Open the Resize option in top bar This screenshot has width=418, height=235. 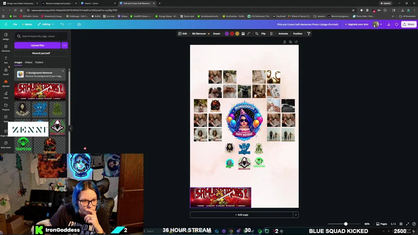tap(27, 24)
